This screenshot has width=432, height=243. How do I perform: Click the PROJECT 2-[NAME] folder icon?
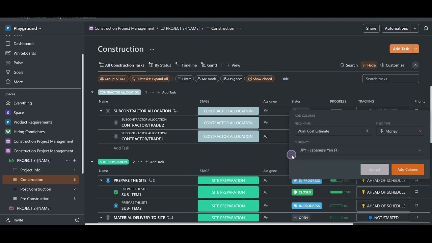(11, 208)
